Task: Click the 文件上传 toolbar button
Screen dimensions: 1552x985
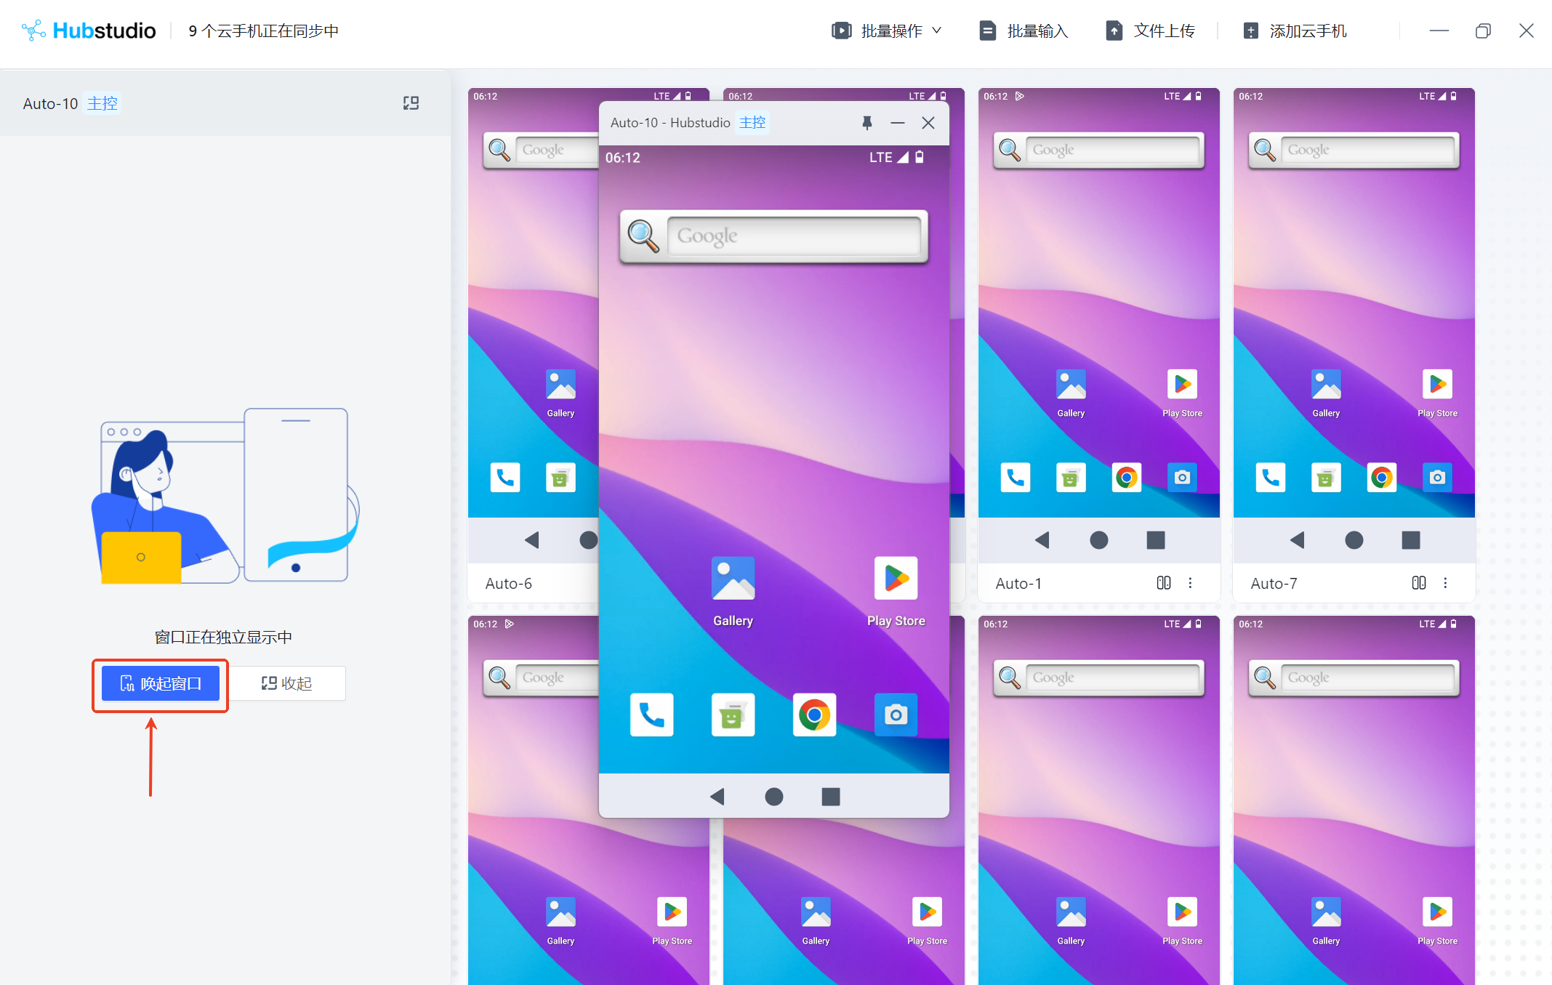Action: [1150, 31]
